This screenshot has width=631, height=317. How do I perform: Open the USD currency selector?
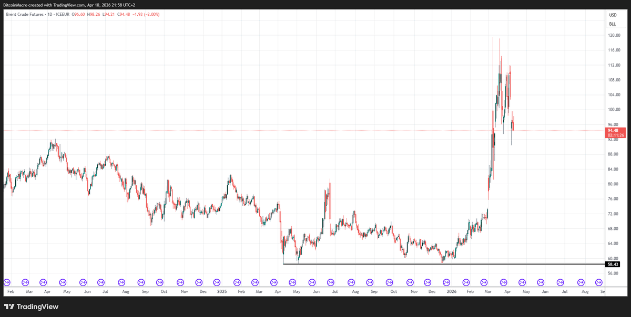tap(613, 15)
